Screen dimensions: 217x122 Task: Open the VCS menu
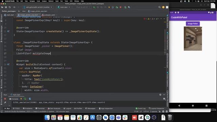click(71, 1)
